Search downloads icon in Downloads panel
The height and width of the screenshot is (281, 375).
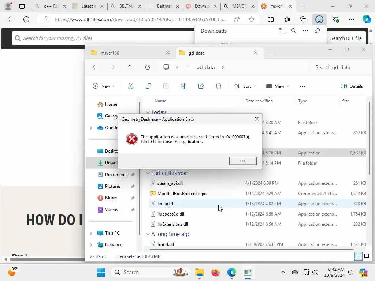[x=294, y=31]
